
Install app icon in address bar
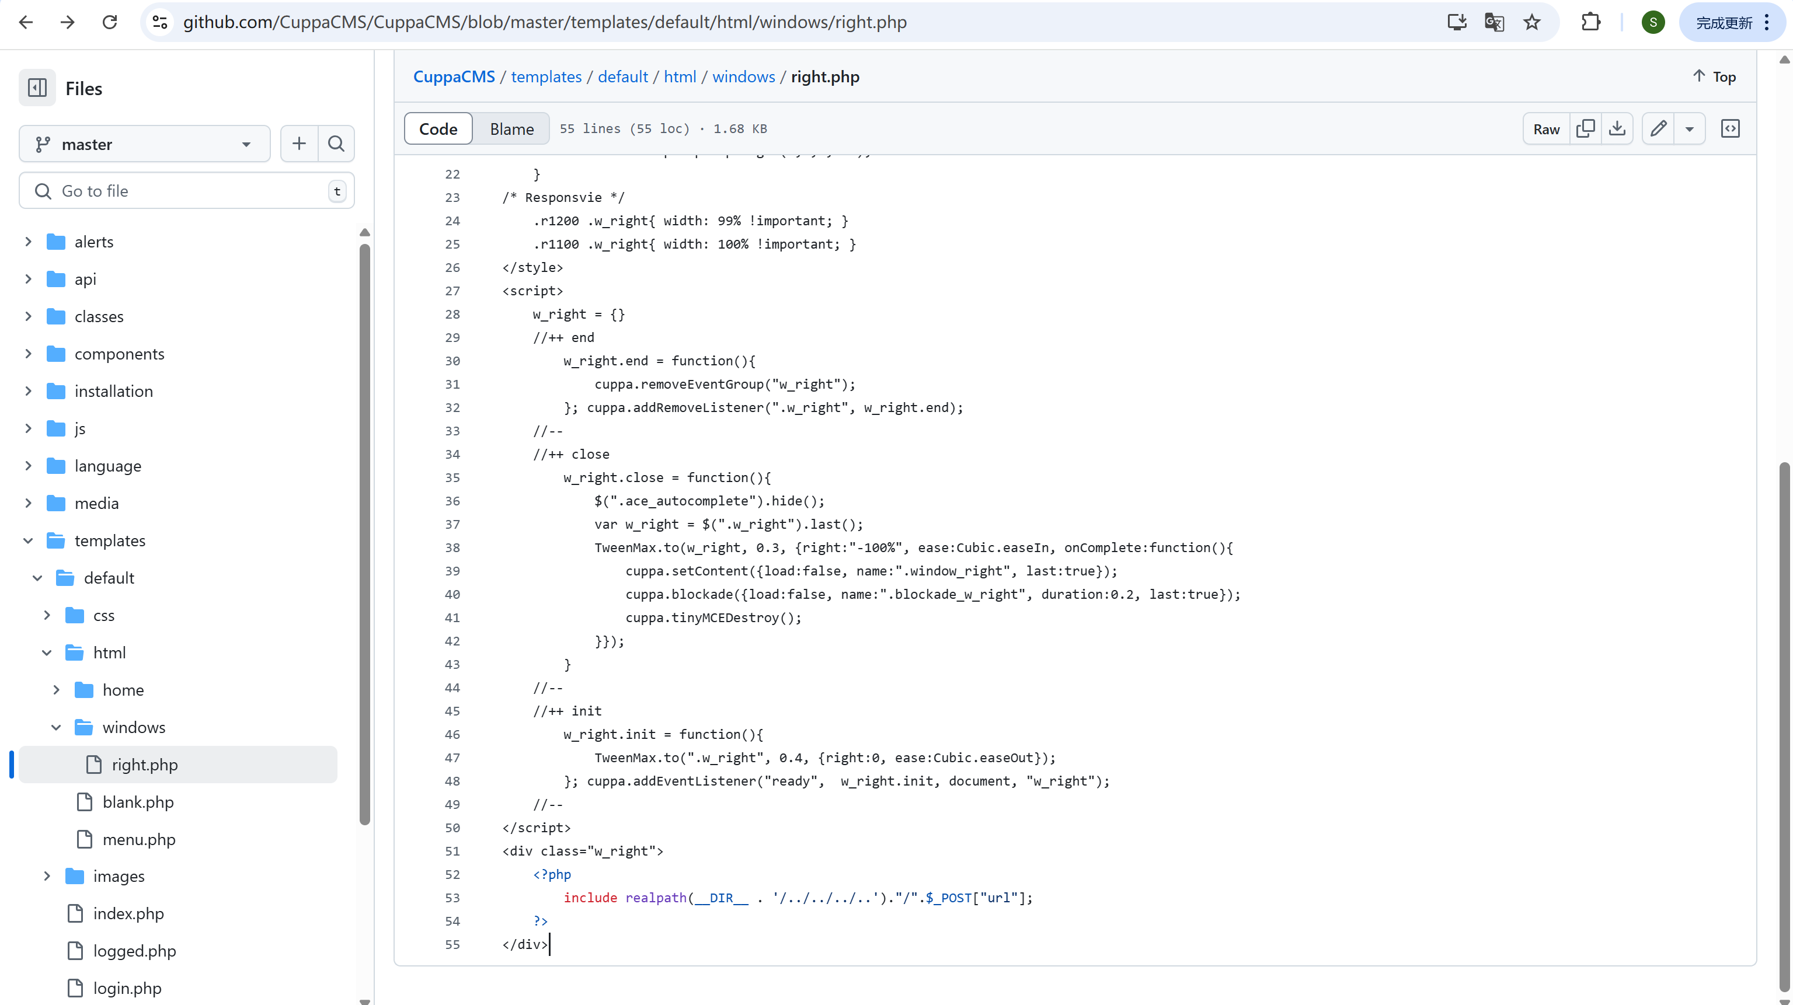pos(1457,22)
